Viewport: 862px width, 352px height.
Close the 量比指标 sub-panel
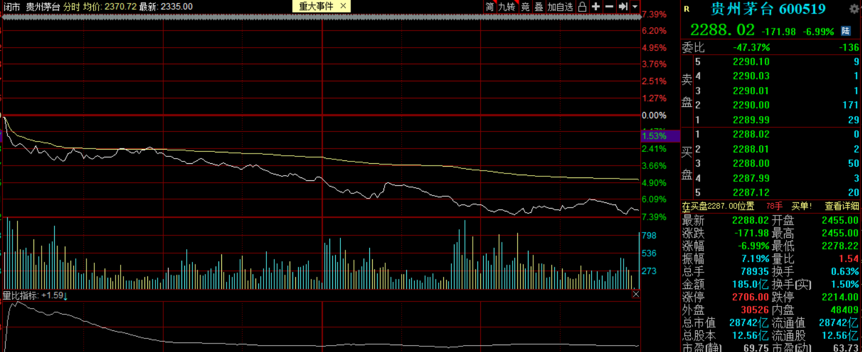click(x=636, y=294)
